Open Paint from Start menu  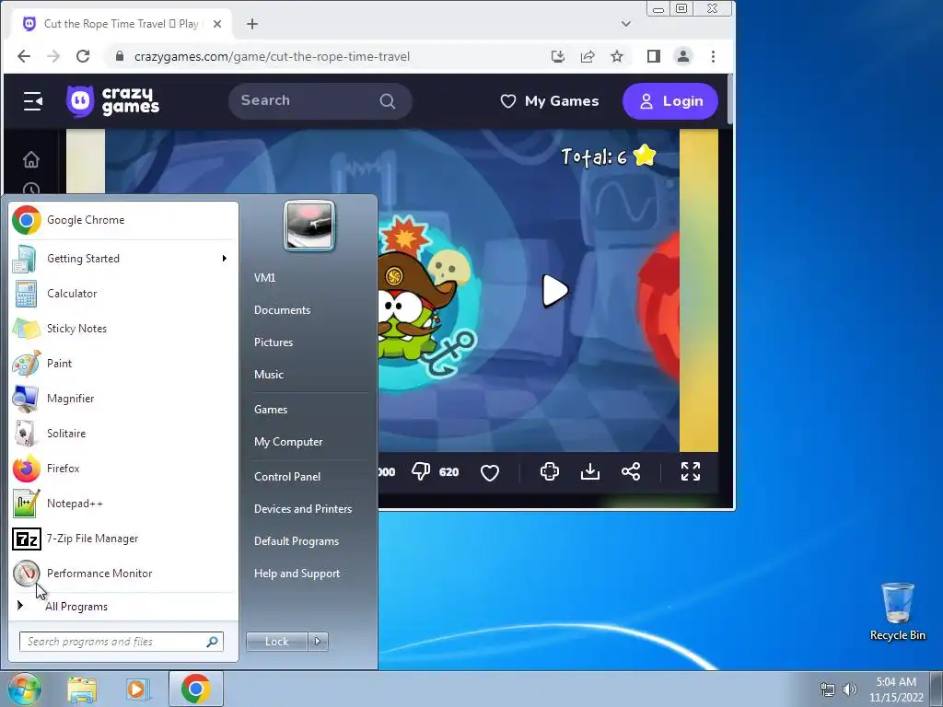pos(124,363)
